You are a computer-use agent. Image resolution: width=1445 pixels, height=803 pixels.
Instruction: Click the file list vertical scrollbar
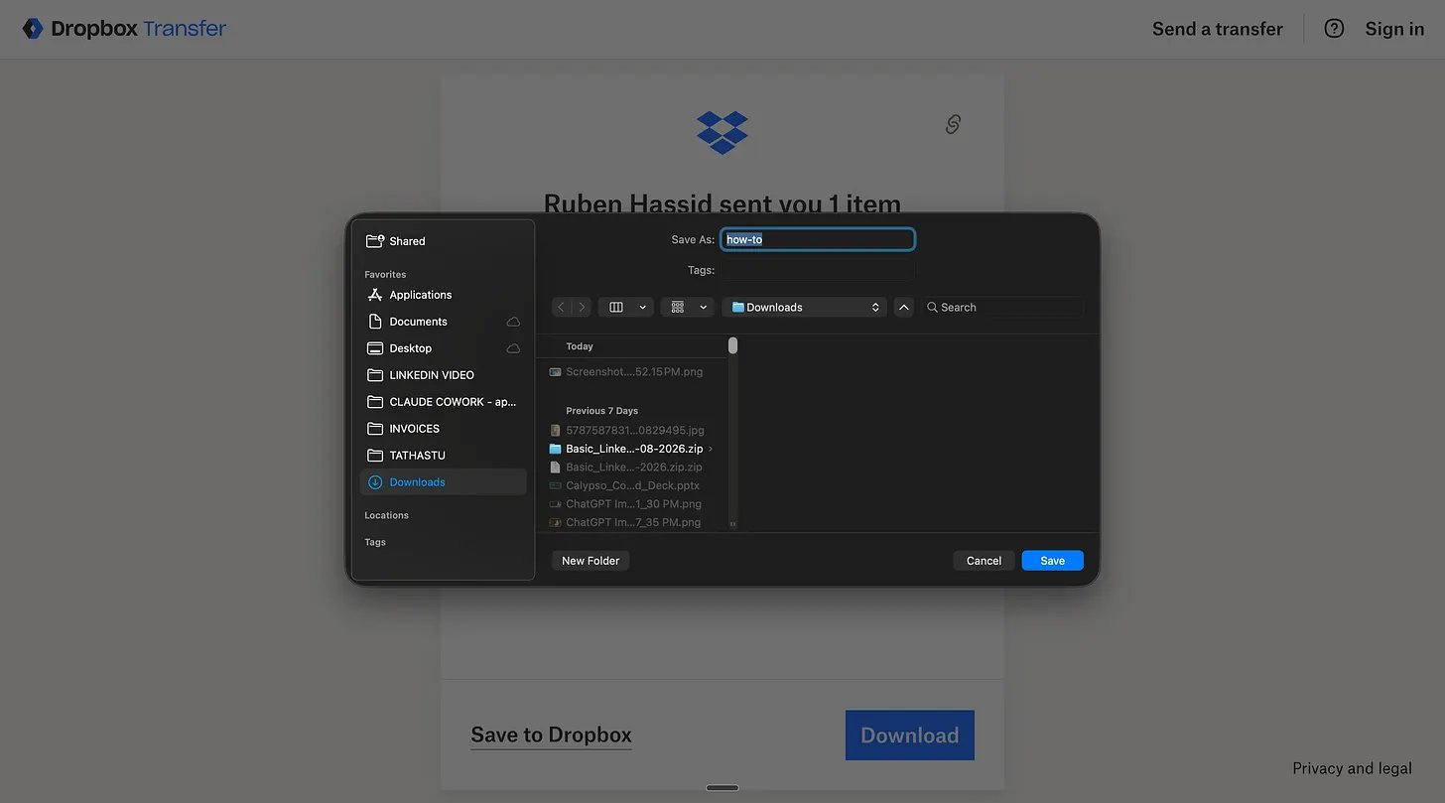coord(732,432)
